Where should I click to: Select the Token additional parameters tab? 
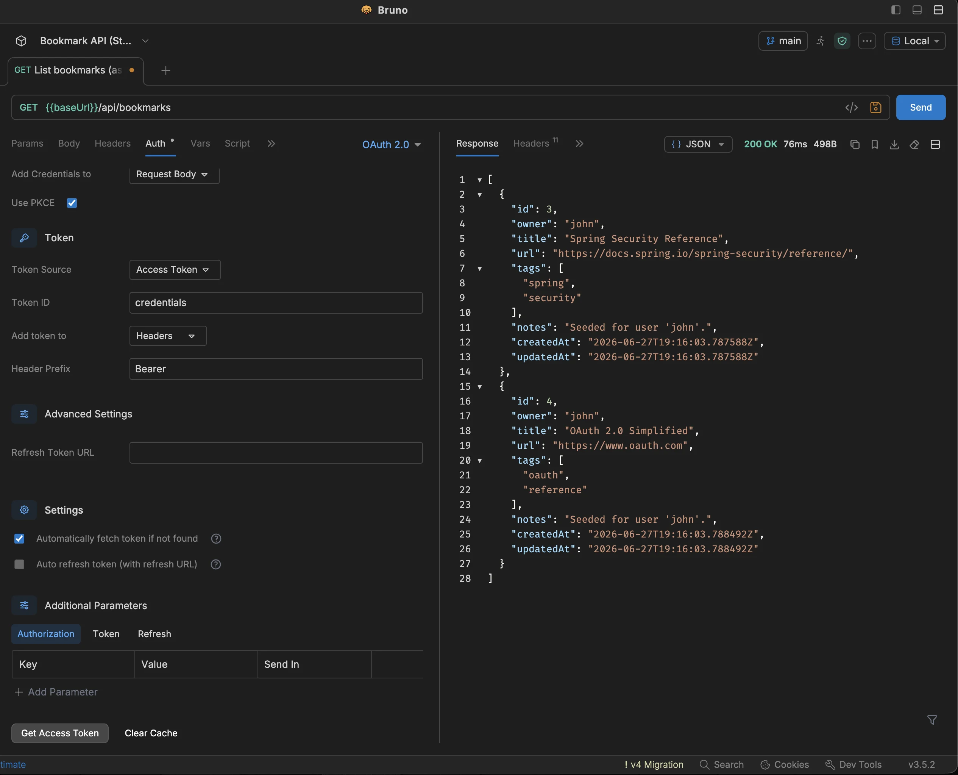106,634
